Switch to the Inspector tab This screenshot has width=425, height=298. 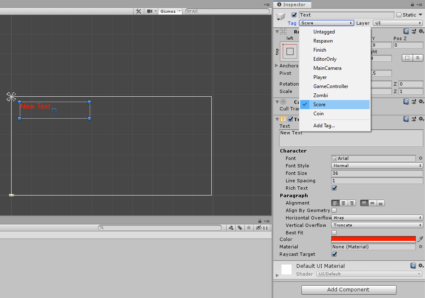(292, 4)
